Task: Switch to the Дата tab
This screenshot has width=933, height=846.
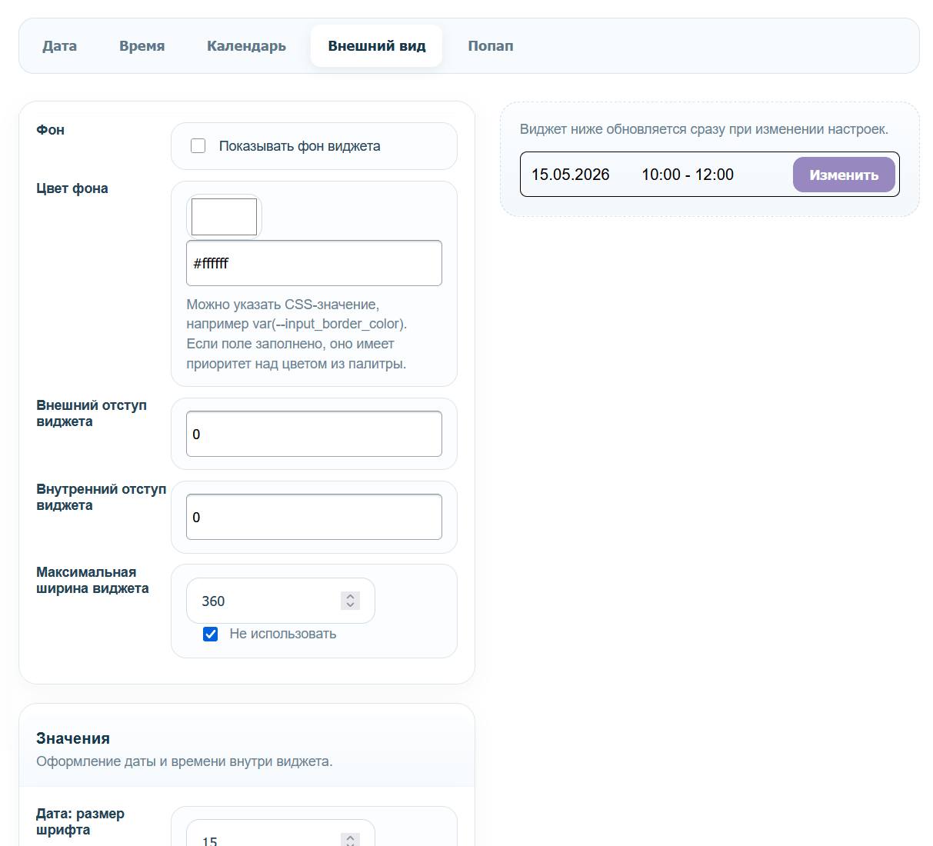Action: [59, 46]
